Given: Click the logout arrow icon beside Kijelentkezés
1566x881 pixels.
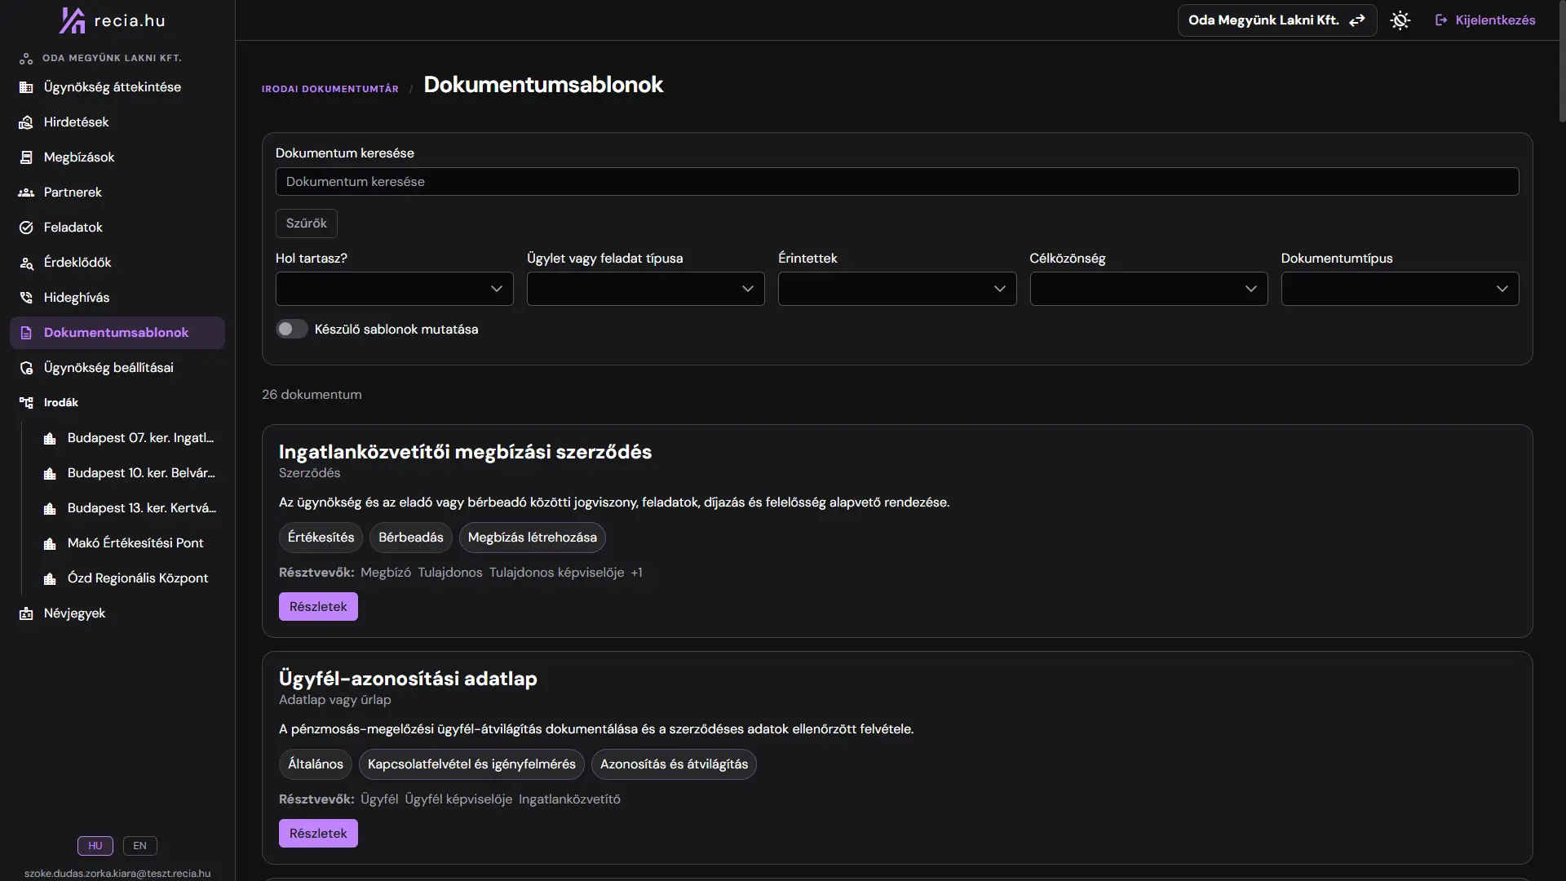Looking at the screenshot, I should 1441,20.
